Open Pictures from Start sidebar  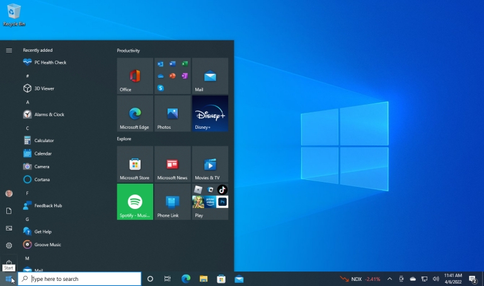pyautogui.click(x=9, y=228)
